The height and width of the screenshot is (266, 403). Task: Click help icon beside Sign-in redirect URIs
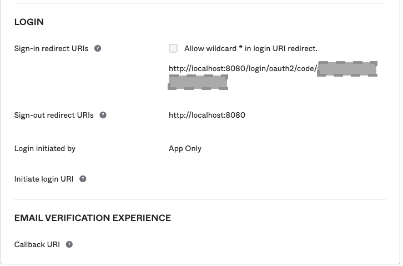tap(98, 48)
